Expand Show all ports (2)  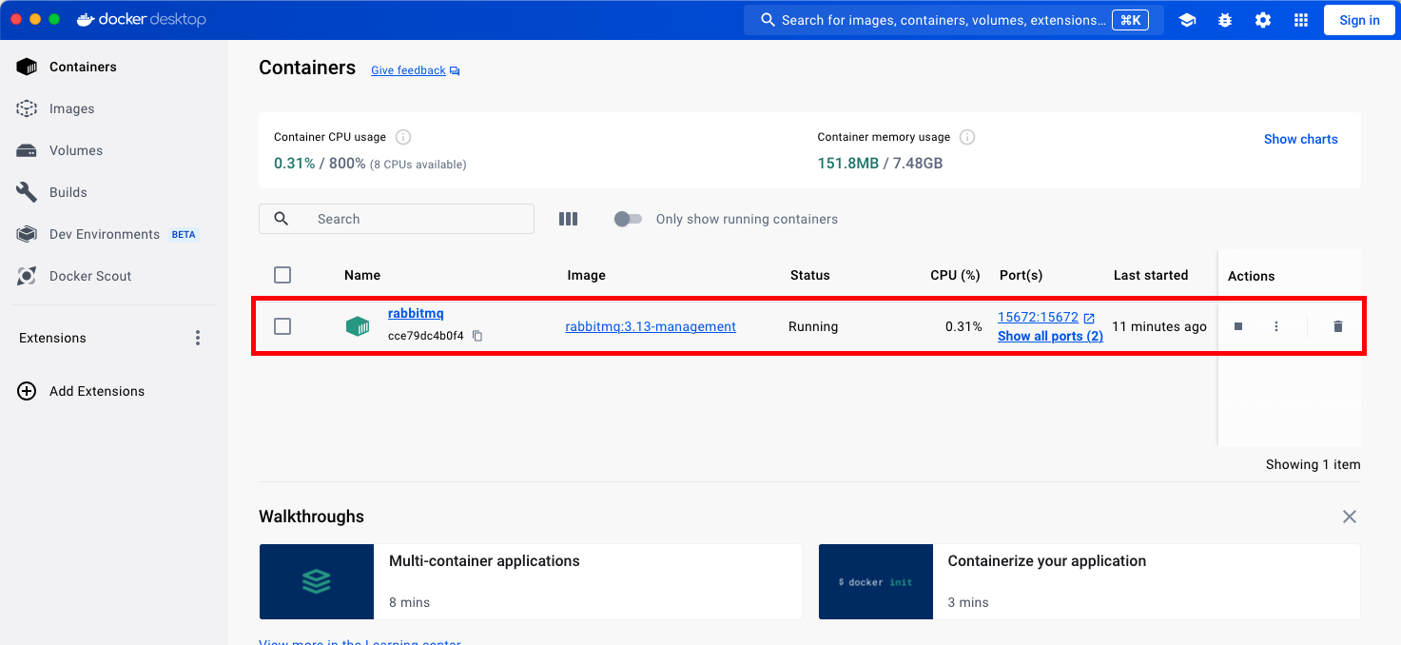(x=1050, y=336)
